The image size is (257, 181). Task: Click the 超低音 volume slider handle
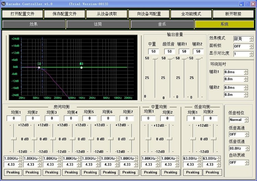click(x=170, y=58)
